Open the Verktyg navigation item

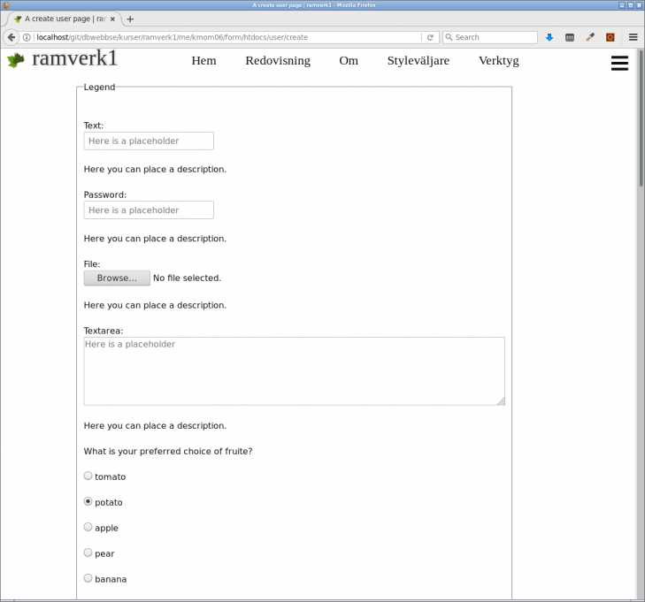[x=498, y=60]
